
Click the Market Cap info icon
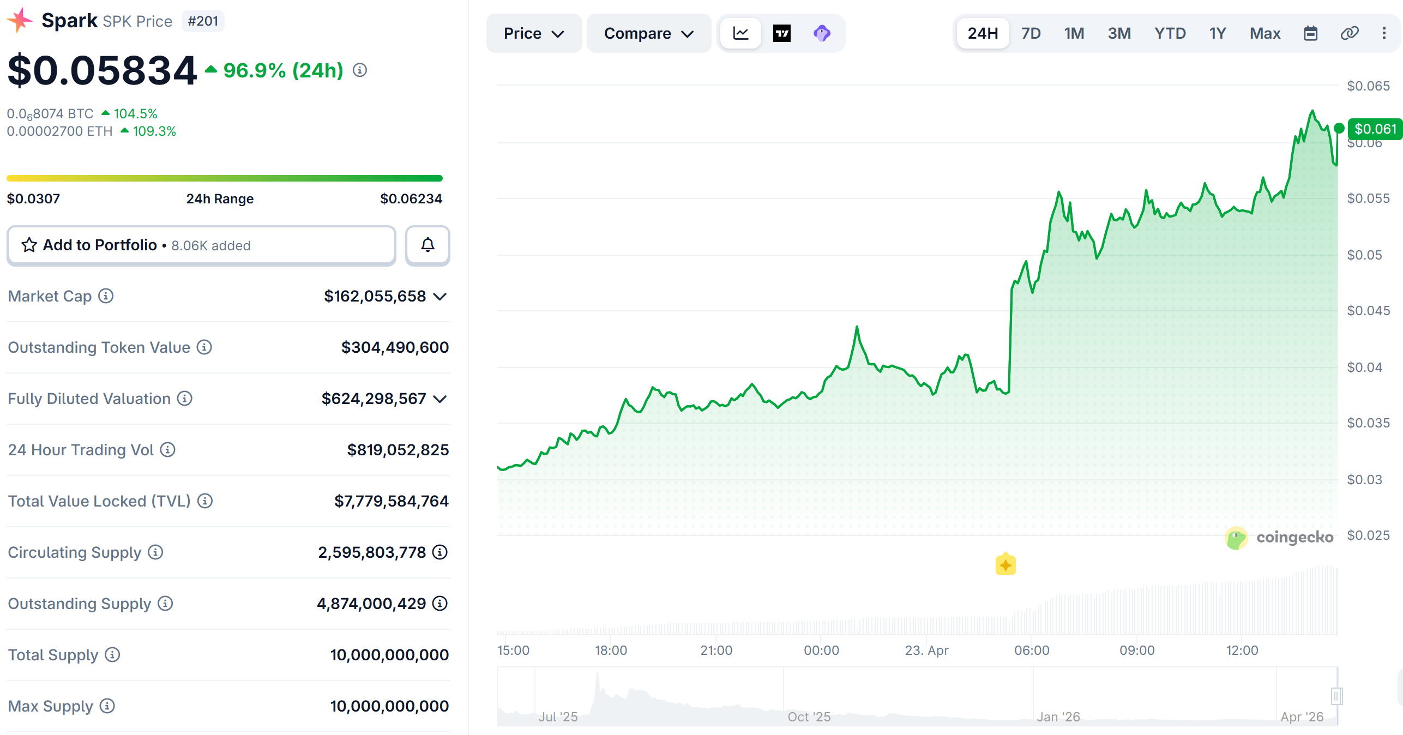106,296
